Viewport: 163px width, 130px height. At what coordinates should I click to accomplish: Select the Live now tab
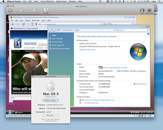tap(17, 51)
